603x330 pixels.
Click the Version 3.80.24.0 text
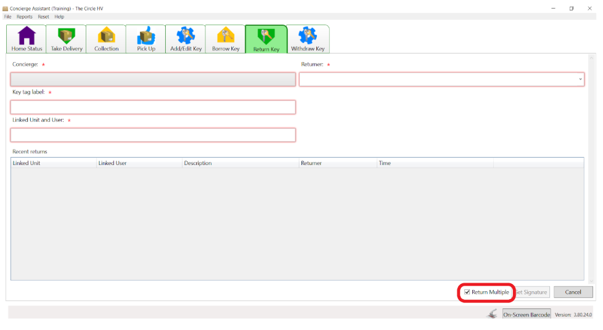tap(573, 314)
